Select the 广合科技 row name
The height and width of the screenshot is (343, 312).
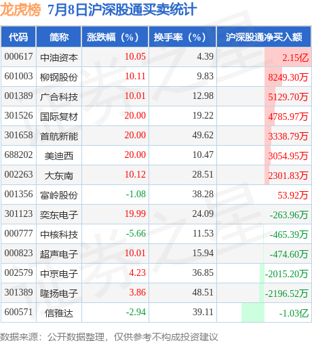point(59,97)
